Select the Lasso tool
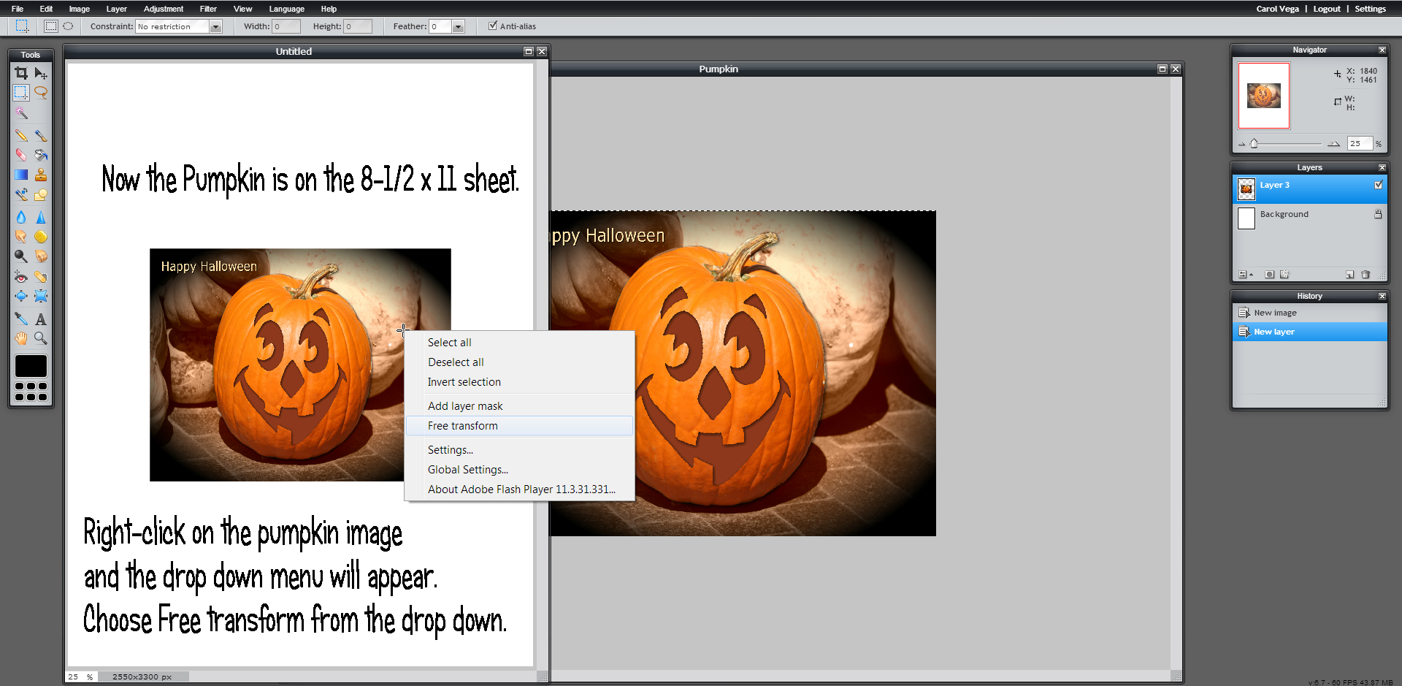This screenshot has width=1402, height=686. (x=41, y=93)
